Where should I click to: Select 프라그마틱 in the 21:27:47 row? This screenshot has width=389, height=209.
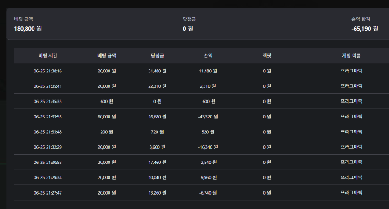tap(351, 193)
